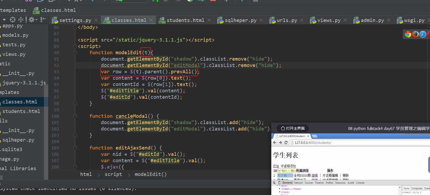
Task: Close the classes.html editor tab
Action: pyautogui.click(x=151, y=20)
